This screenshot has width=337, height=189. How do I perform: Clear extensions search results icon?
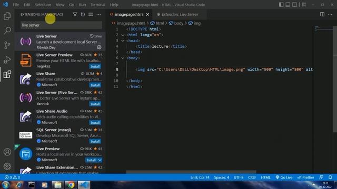click(91, 14)
